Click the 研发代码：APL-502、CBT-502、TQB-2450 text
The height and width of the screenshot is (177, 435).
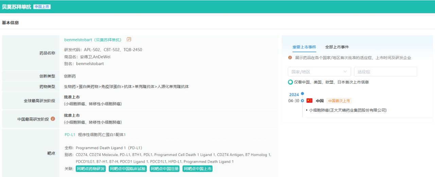click(x=103, y=50)
